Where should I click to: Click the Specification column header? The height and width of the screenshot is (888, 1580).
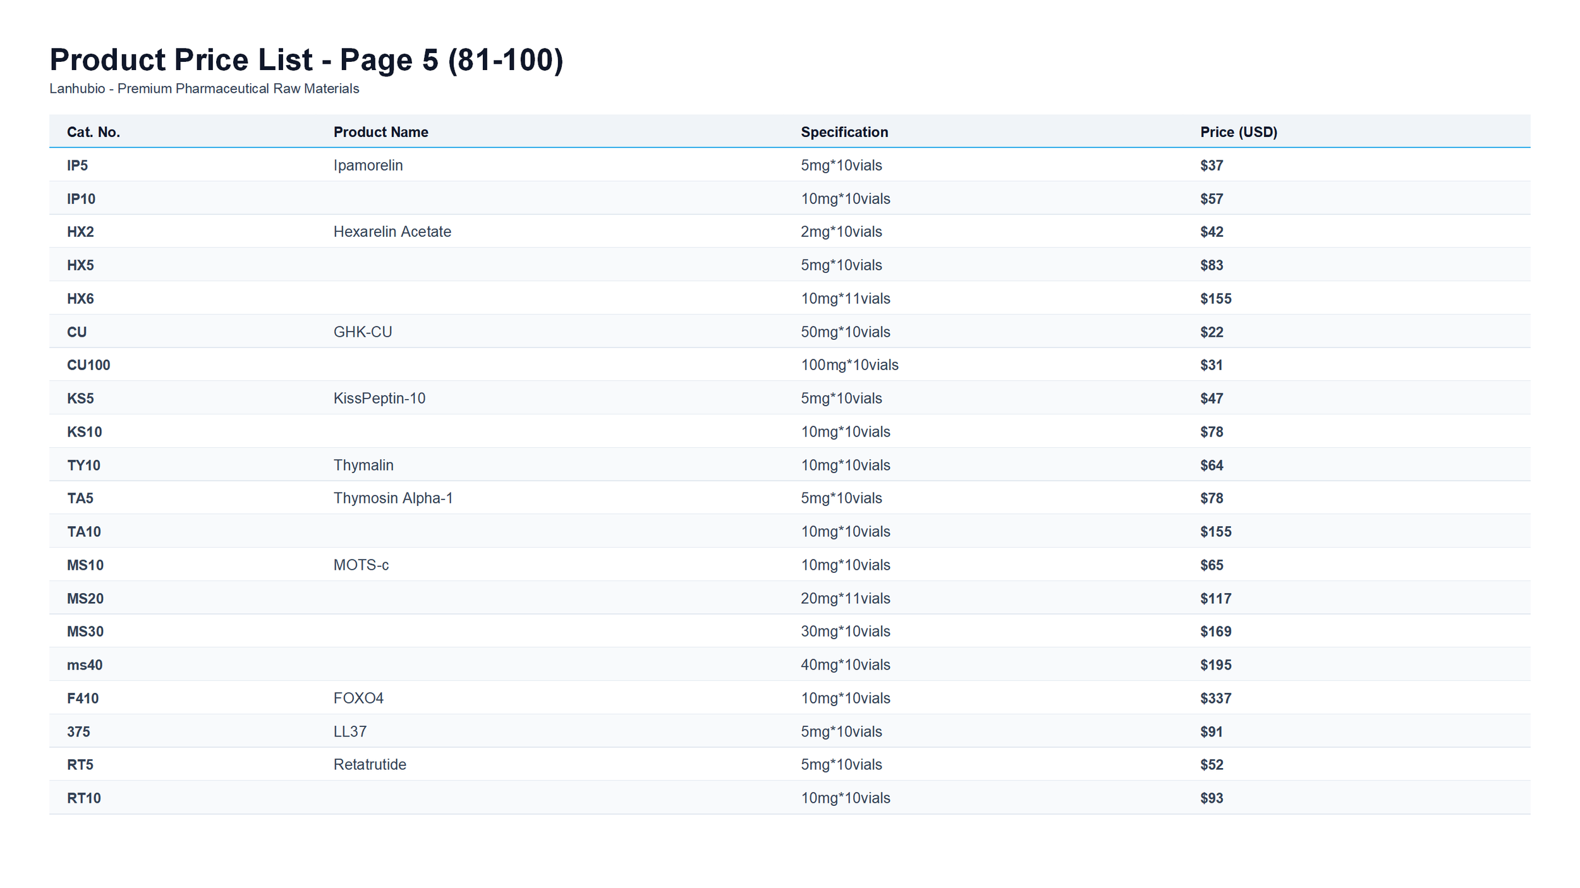tap(844, 132)
